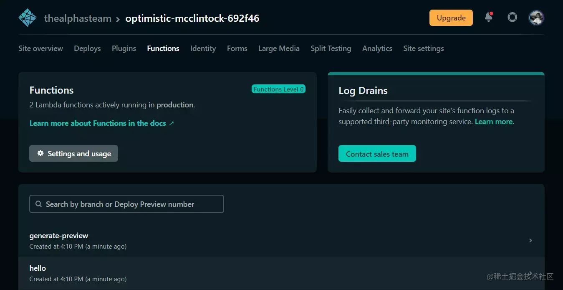Open the Split Testing tab
The image size is (563, 290).
coord(331,48)
